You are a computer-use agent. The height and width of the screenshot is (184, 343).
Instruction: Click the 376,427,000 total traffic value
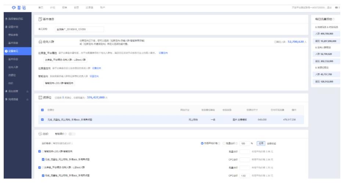95,98
